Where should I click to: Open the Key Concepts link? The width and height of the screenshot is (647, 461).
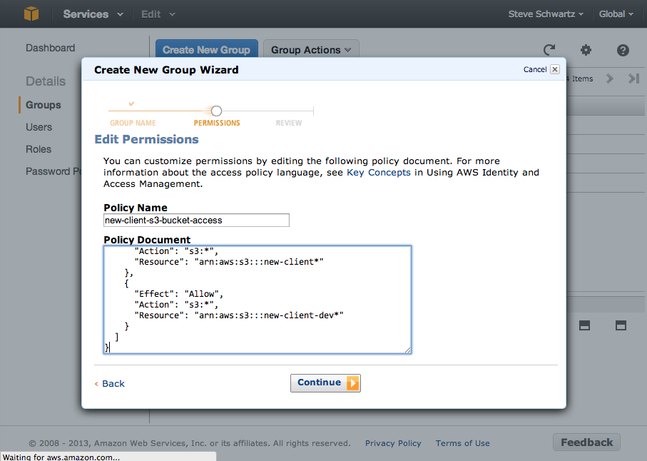pos(378,173)
